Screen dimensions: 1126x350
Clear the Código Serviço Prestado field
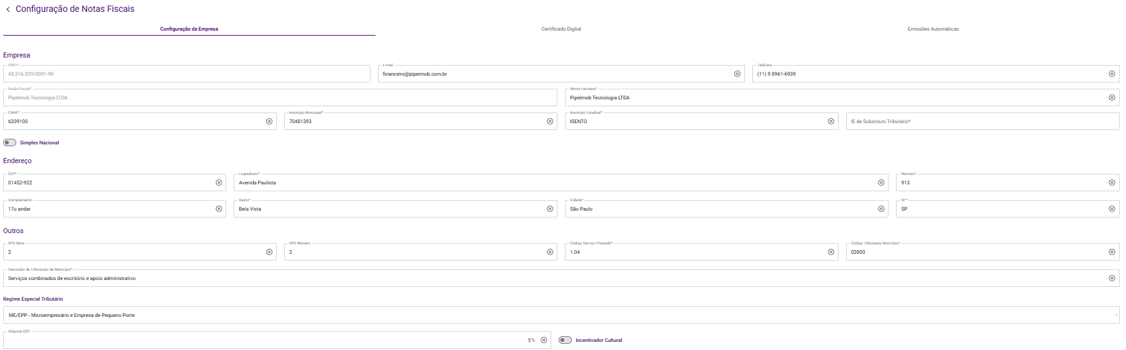point(831,252)
